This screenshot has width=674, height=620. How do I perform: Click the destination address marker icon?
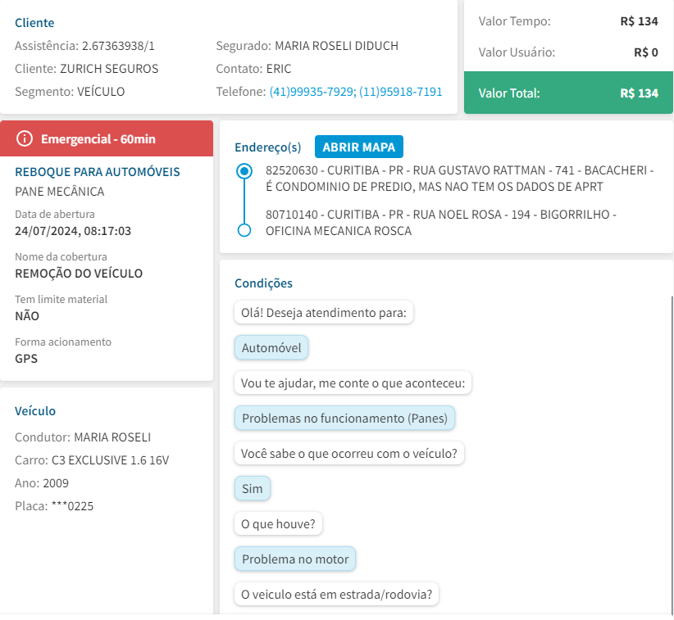tap(244, 230)
